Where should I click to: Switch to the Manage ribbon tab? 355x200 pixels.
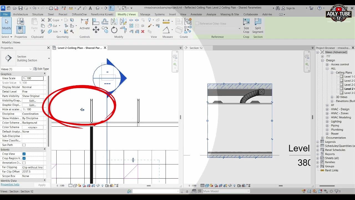[145, 14]
